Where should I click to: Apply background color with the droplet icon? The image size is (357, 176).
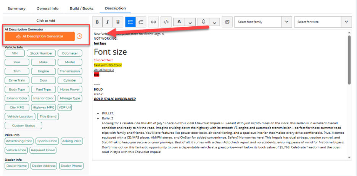204,22
